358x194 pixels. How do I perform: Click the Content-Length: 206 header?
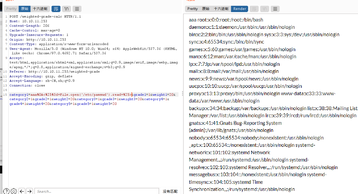(29, 26)
